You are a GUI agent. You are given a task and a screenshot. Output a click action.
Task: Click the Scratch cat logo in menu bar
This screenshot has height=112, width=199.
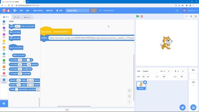click(x=4, y=11)
